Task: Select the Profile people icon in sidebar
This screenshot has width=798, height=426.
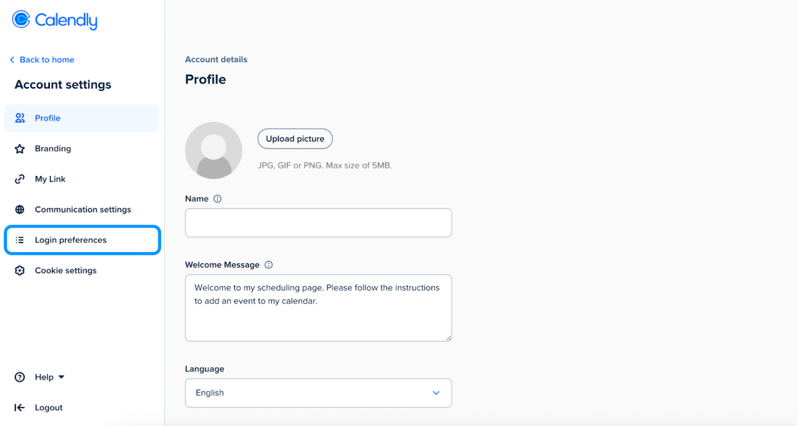Action: pos(20,118)
